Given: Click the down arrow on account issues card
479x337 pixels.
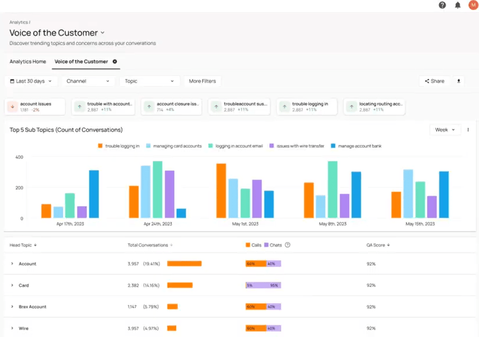Looking at the screenshot, I should pos(12,107).
